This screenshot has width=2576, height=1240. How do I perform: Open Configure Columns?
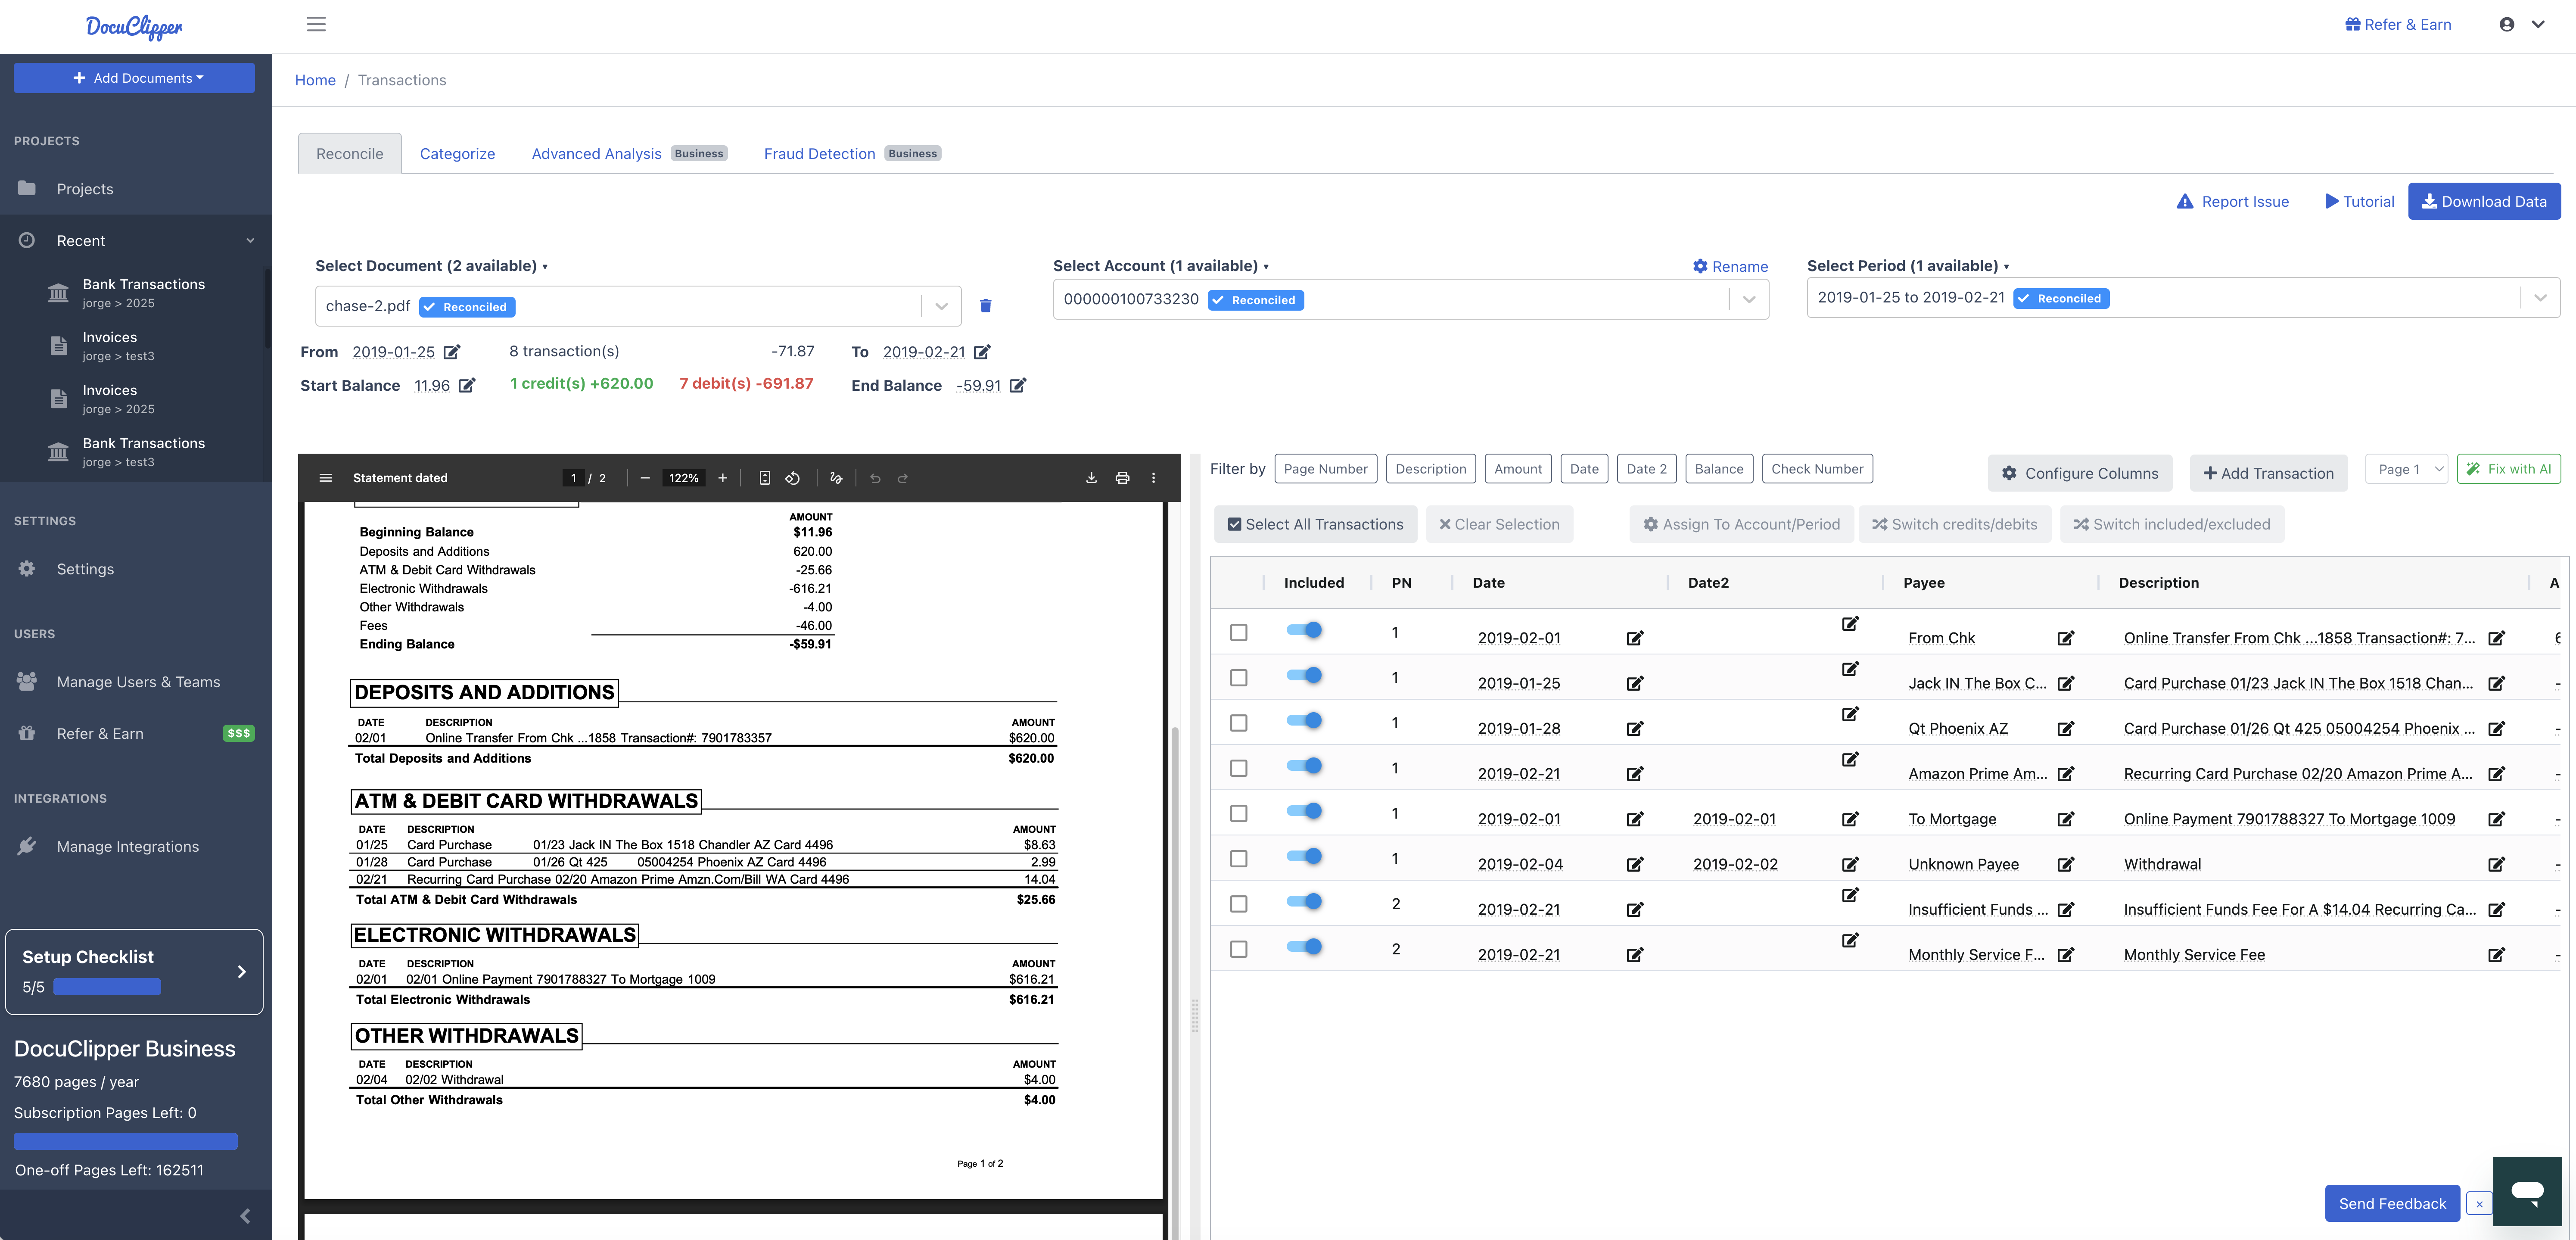point(2080,473)
